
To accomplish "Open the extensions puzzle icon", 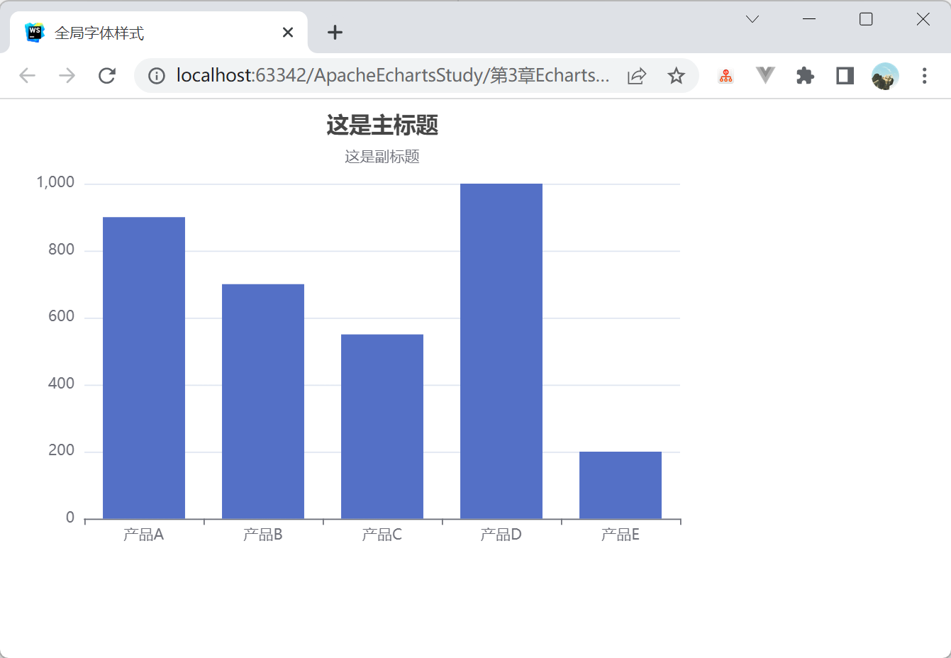I will point(805,75).
